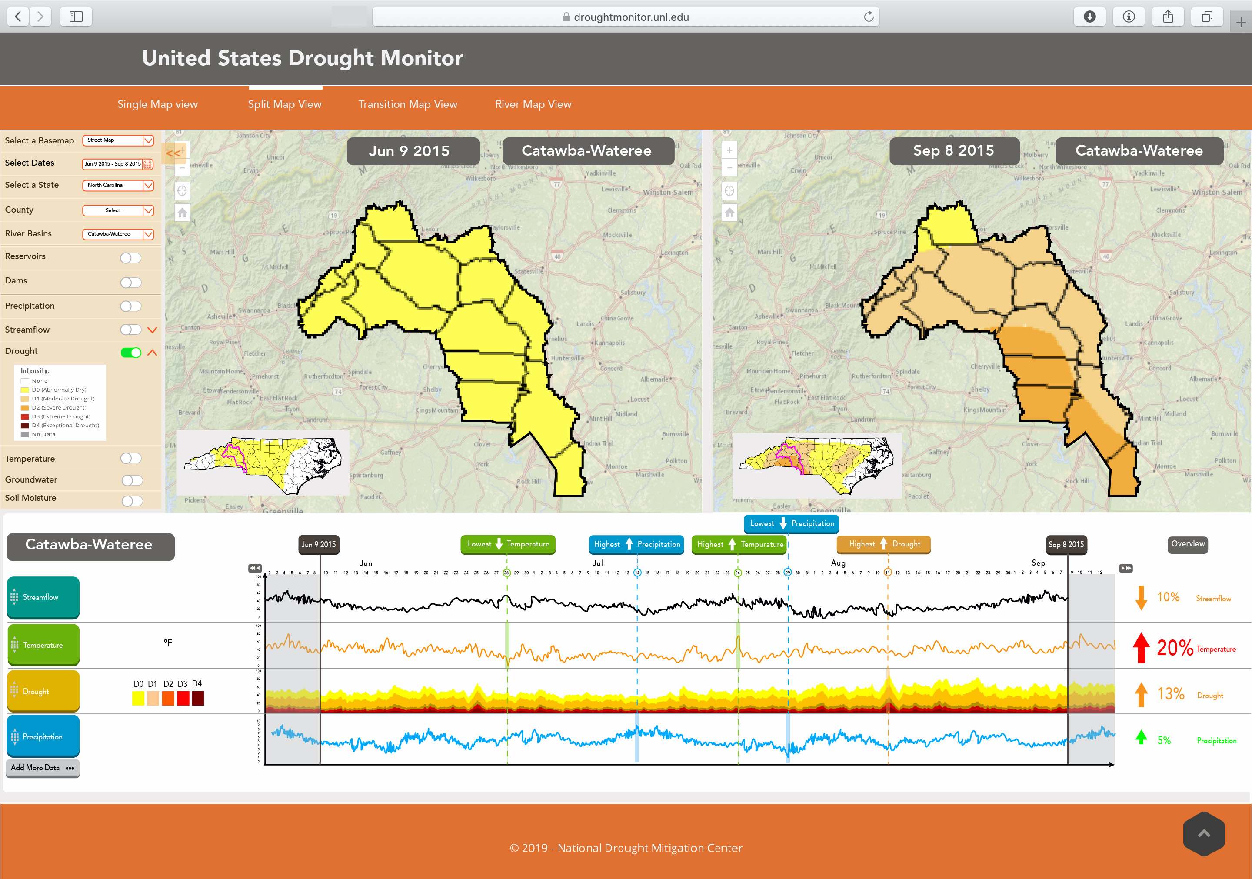
Task: Click the Highest Temperature event label
Action: pos(739,544)
